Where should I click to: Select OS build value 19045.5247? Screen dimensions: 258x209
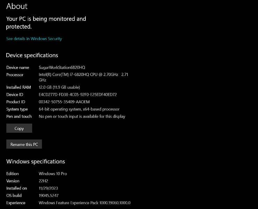49,195
